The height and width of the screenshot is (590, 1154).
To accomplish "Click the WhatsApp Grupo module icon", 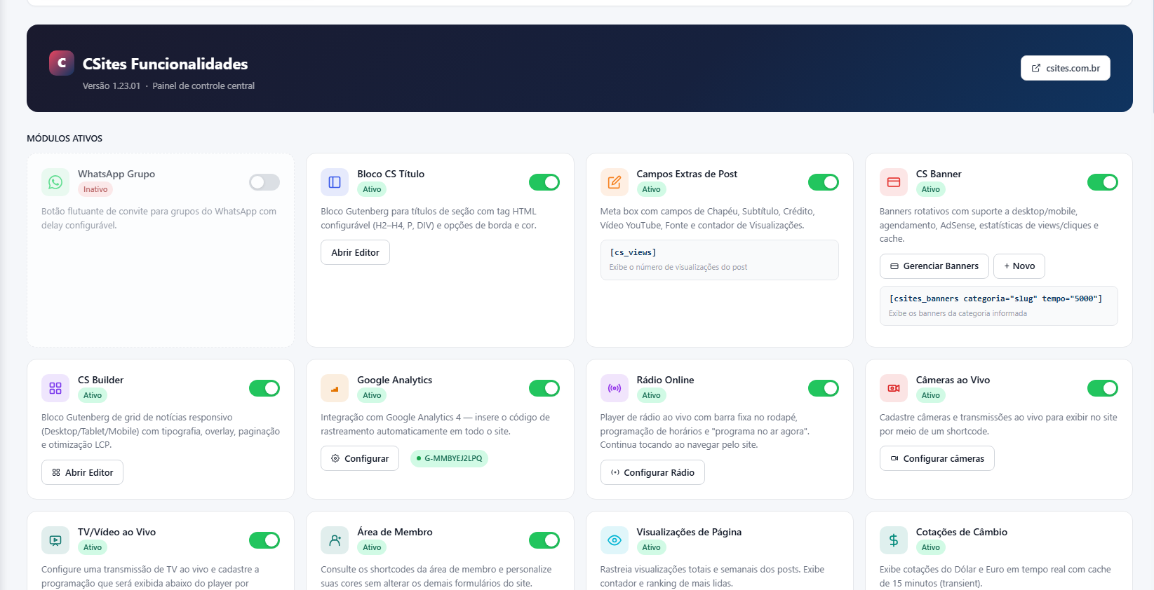I will point(55,182).
